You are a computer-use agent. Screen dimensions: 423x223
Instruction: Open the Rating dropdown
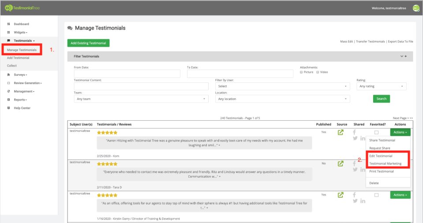[381, 86]
